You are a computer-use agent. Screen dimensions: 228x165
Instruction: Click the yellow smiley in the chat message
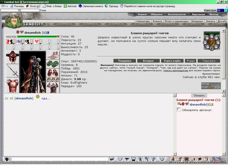(x=38, y=96)
